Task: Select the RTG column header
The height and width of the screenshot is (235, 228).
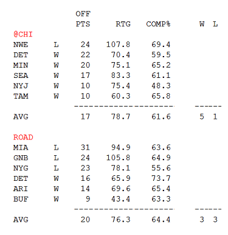Action: [x=123, y=24]
